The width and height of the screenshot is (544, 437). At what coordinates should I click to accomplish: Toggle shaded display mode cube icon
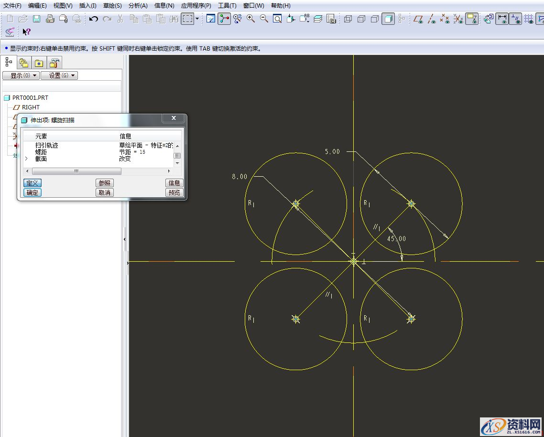point(388,19)
